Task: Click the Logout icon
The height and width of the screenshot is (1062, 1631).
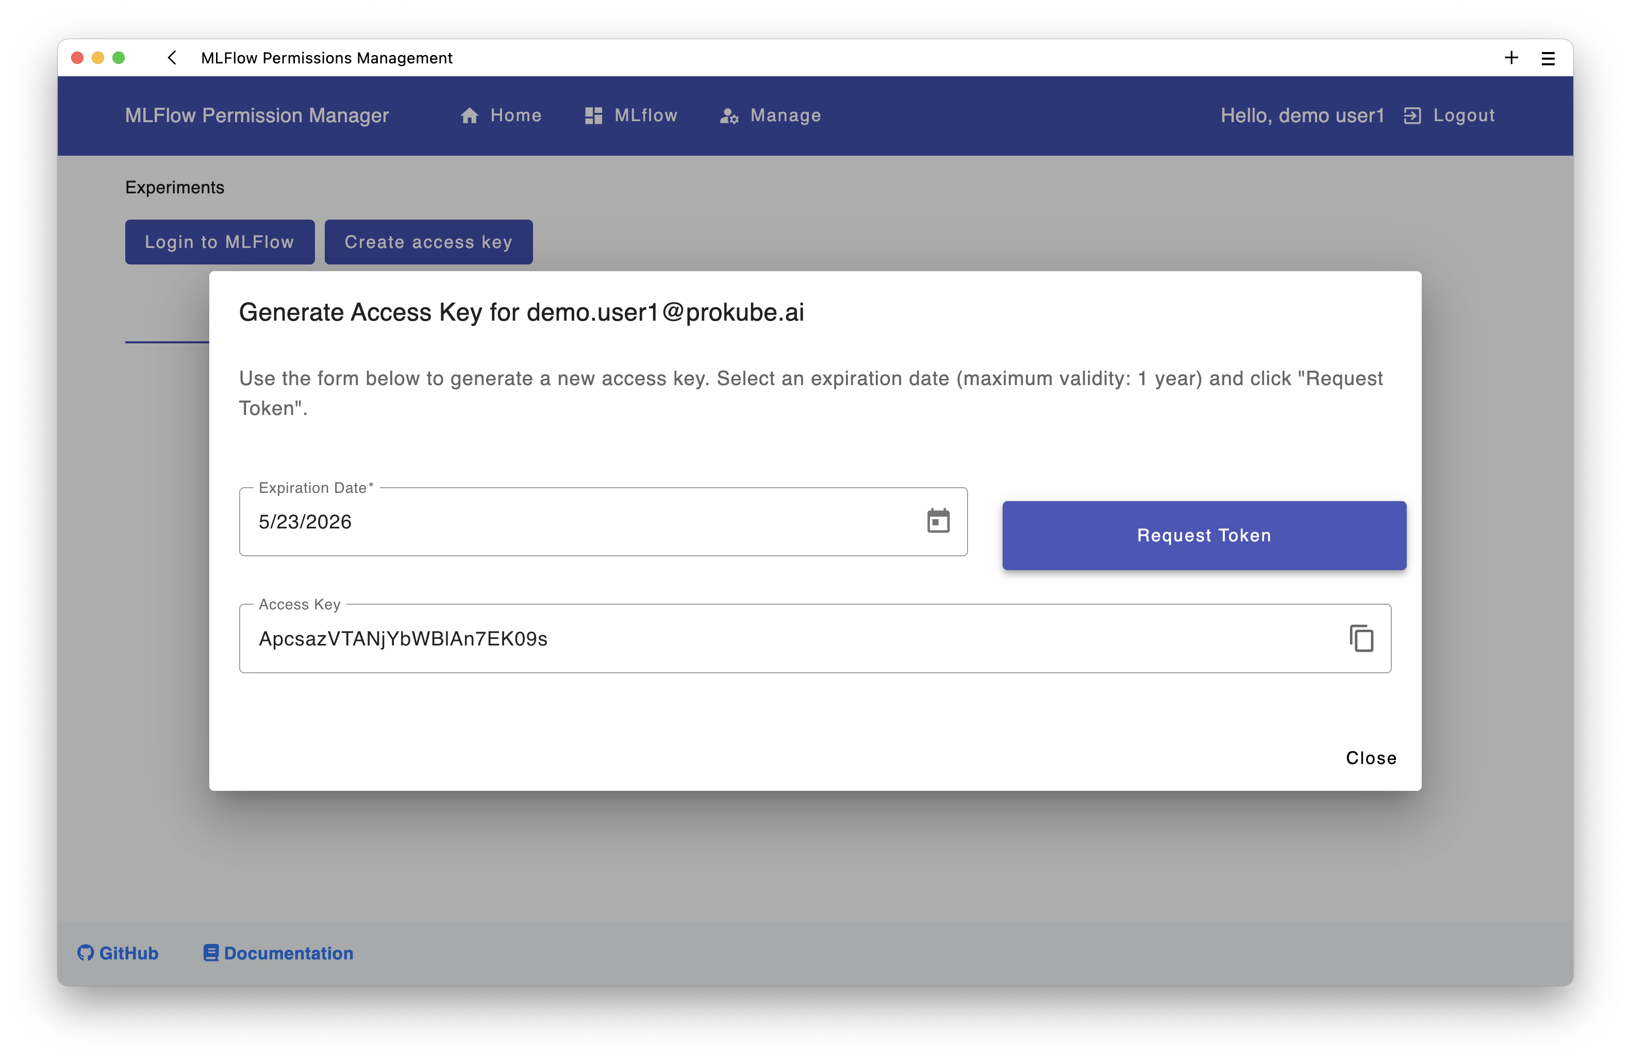Action: tap(1413, 115)
